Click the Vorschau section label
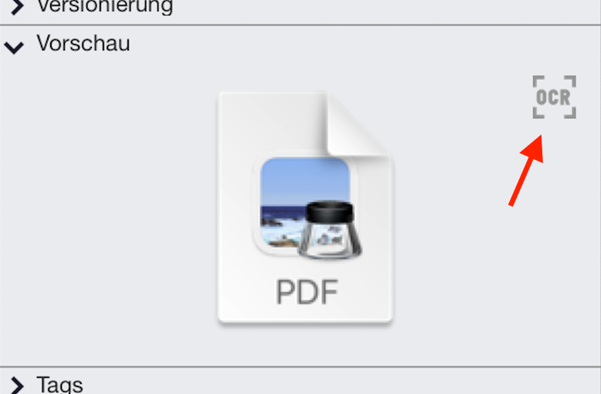 83,43
